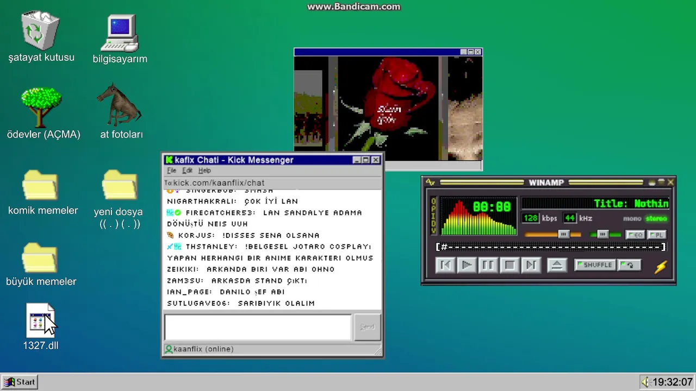Click the chat message input box
Viewport: 696px width, 391px height.
[258, 327]
